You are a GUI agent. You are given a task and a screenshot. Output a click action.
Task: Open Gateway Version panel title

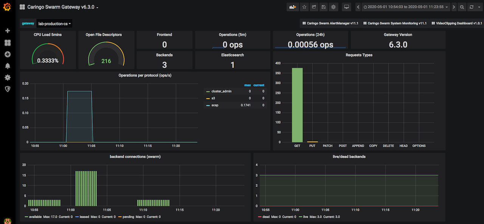398,35
